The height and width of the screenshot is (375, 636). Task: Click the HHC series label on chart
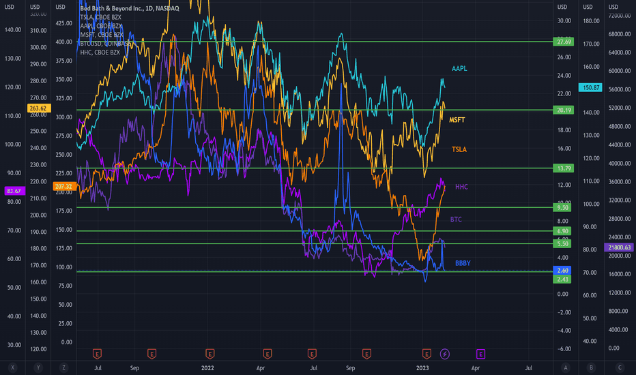point(461,187)
